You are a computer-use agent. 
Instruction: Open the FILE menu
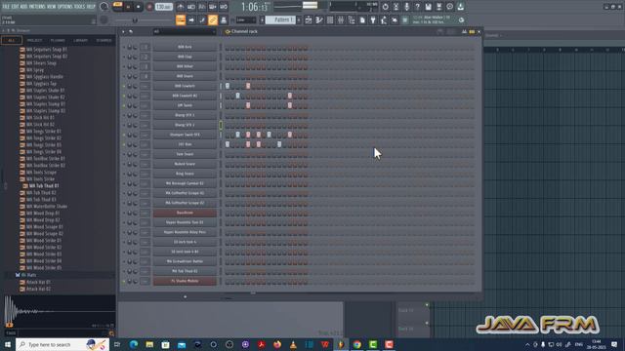point(6,7)
